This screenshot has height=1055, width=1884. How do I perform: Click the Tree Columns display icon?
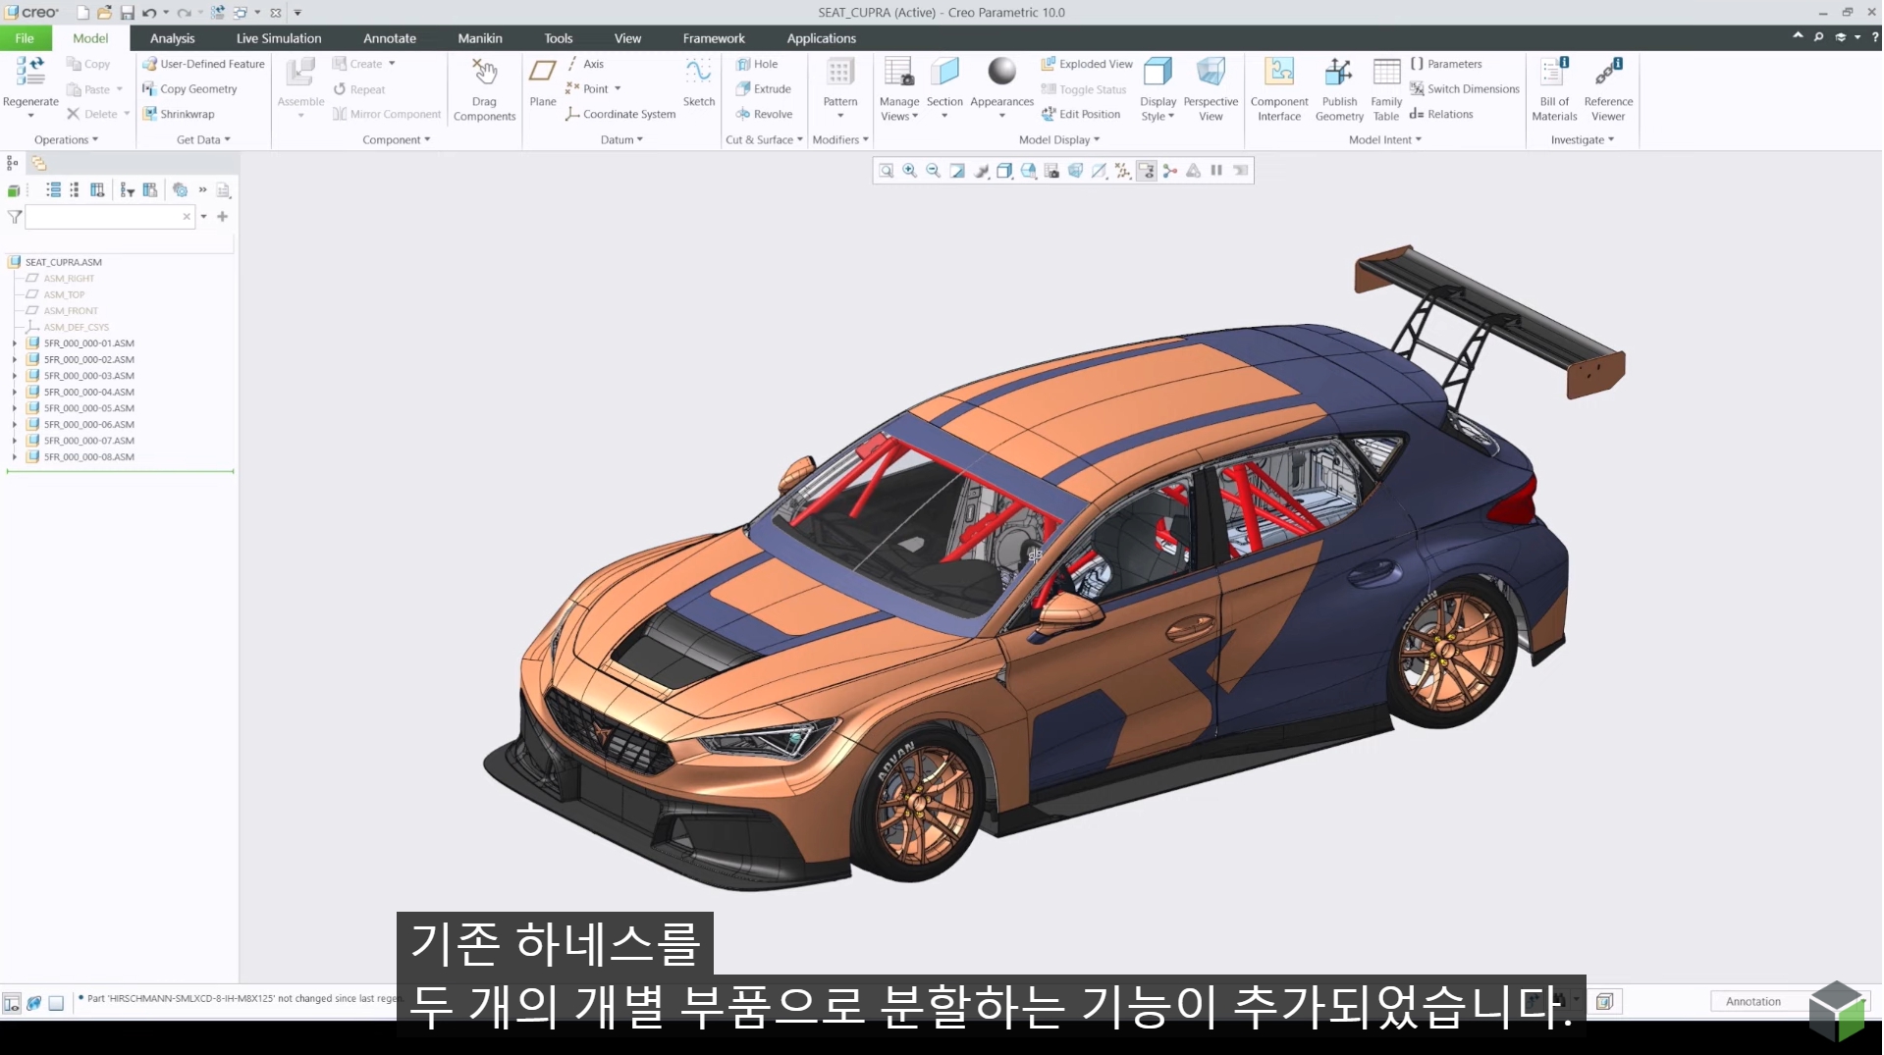[97, 190]
